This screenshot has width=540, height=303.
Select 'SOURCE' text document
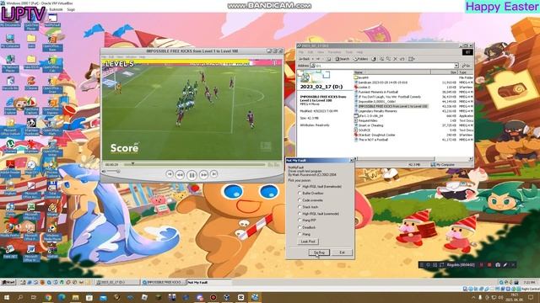pos(364,130)
